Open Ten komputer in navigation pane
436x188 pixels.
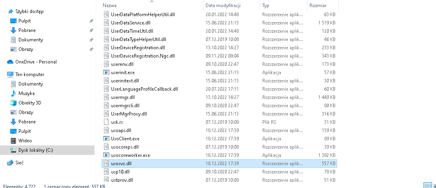pos(30,74)
